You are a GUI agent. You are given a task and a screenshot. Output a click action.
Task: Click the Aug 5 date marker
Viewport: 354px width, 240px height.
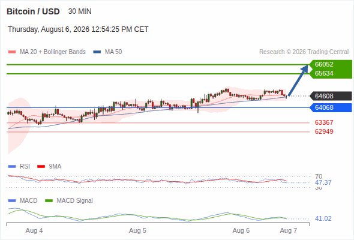click(x=137, y=230)
